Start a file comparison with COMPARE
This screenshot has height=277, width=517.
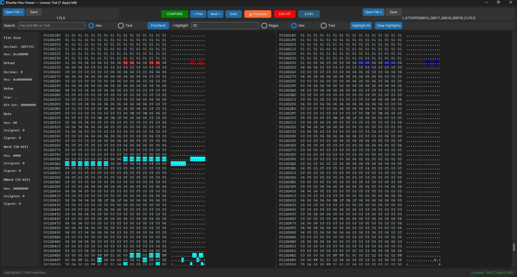coord(174,14)
